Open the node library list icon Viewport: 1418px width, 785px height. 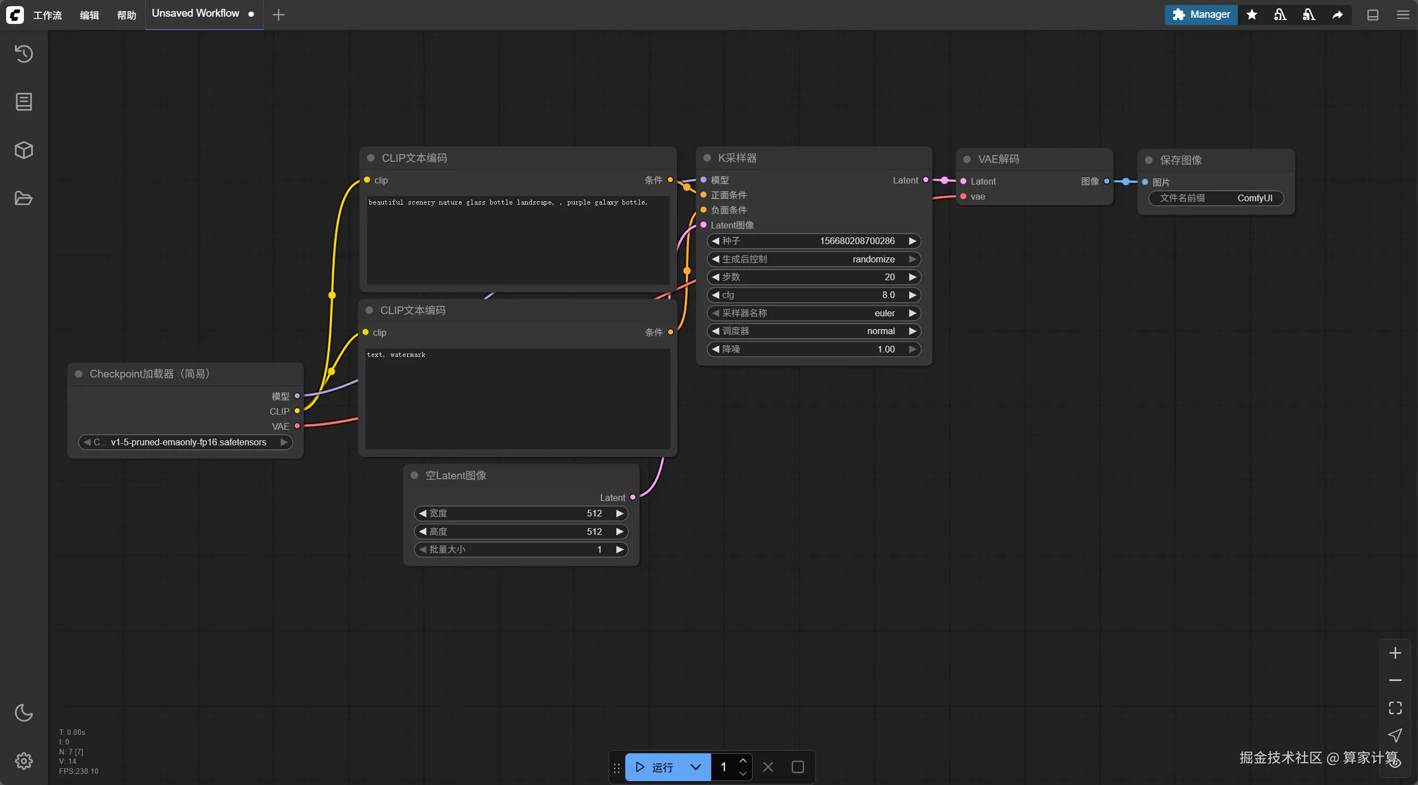point(23,102)
